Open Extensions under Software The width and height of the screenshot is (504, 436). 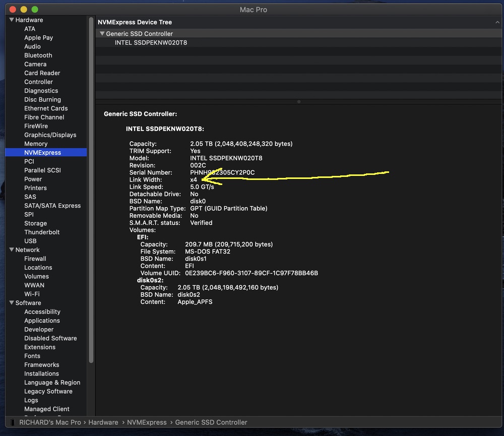click(x=40, y=347)
